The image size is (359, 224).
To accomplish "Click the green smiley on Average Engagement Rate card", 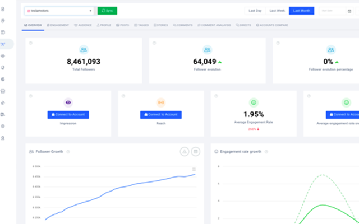I will point(254,102).
